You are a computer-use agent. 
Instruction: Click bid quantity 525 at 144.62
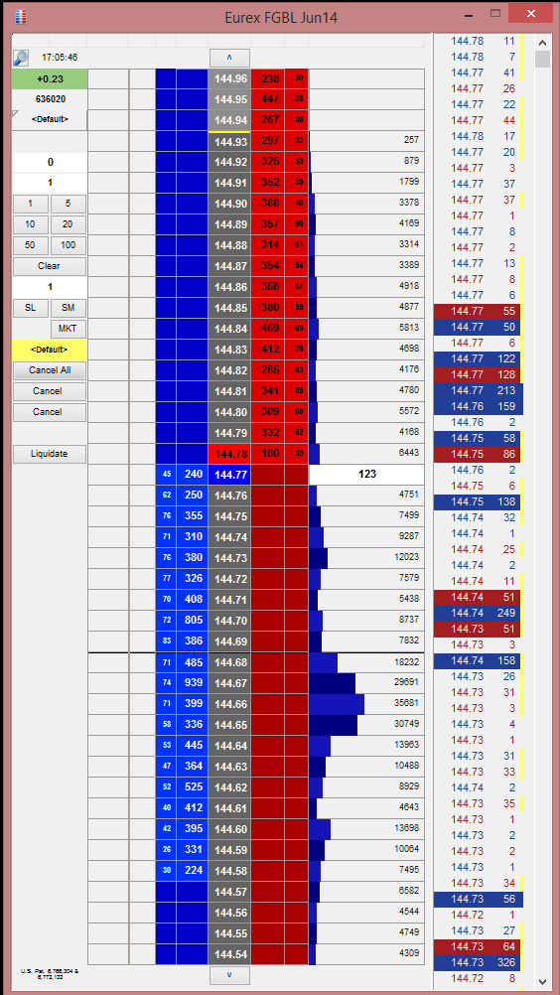193,786
